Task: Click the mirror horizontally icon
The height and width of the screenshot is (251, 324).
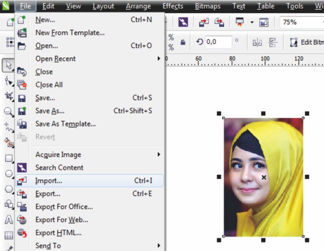Action: [257, 43]
